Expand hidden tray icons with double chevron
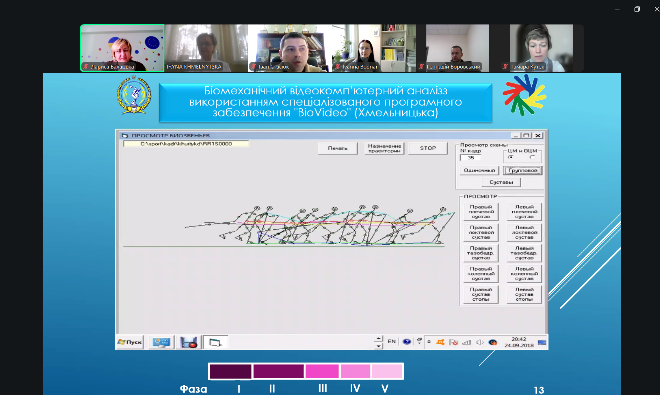This screenshot has width=660, height=395. [429, 342]
